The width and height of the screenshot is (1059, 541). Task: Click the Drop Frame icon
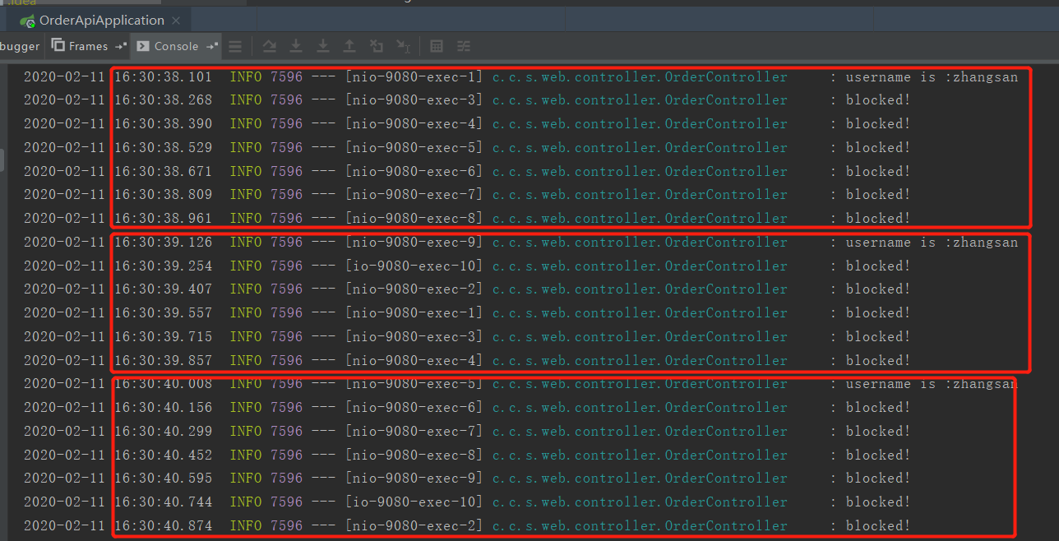point(377,46)
